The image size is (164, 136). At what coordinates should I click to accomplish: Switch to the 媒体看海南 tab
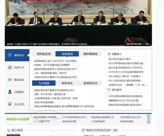(x=90, y=54)
